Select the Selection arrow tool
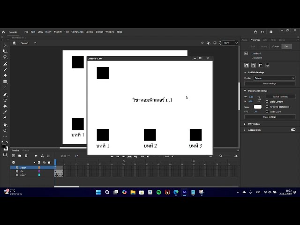The image size is (300, 225). click(5, 45)
